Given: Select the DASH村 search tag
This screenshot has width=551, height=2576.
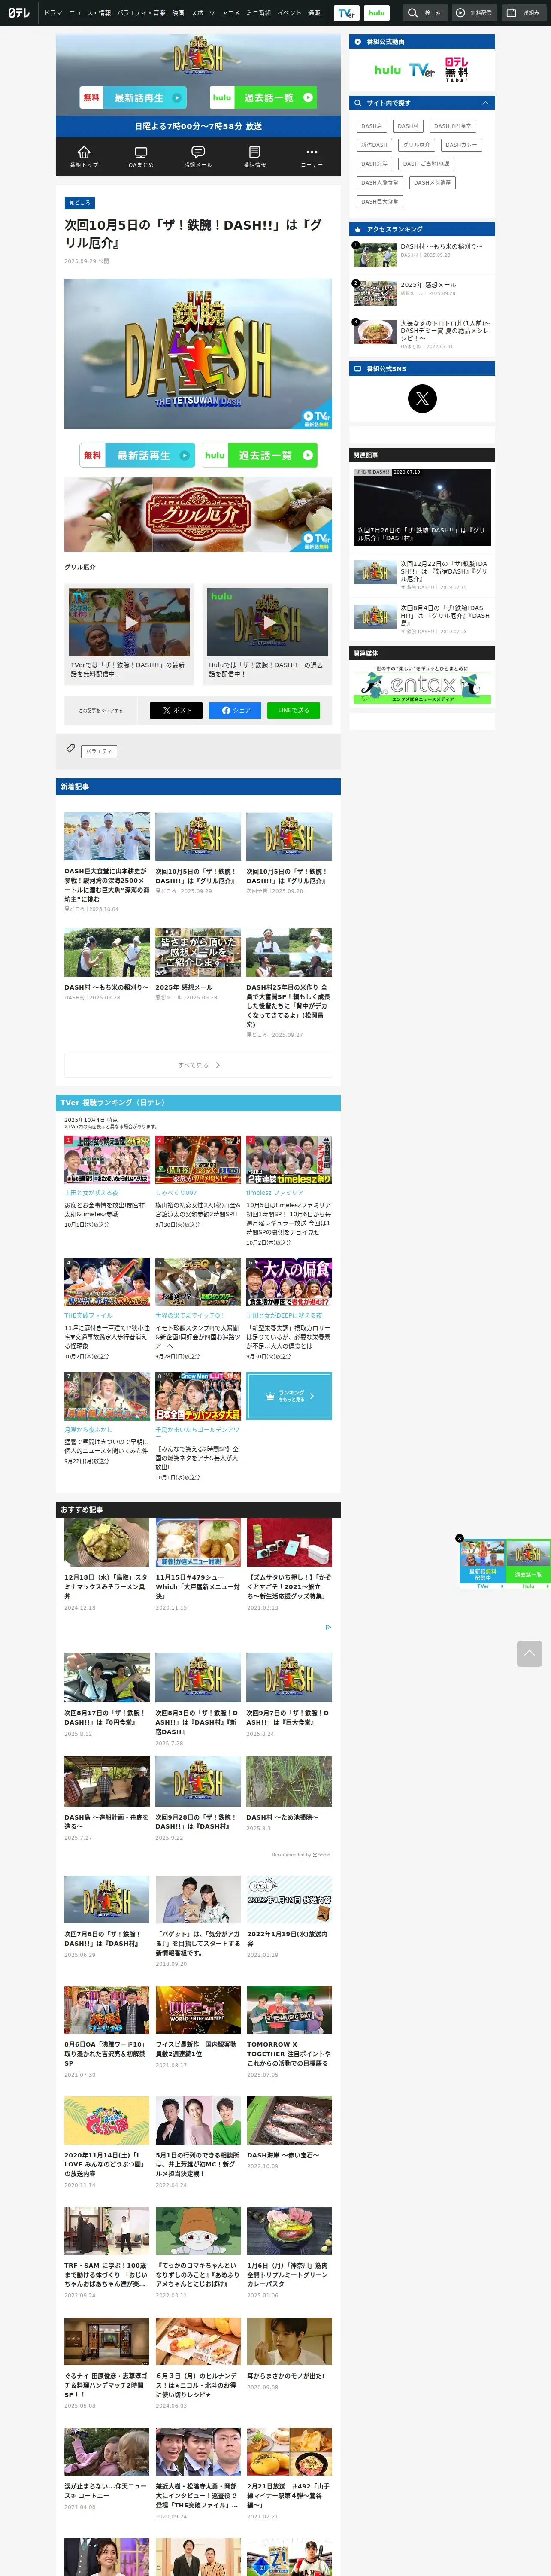Looking at the screenshot, I should tap(408, 126).
